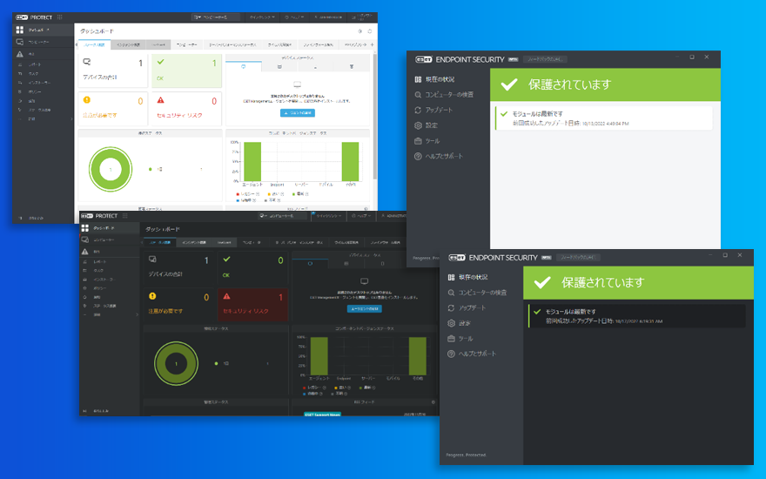Click コンピューターの検査 magnifier icon in light Endpoint Security

(419, 94)
